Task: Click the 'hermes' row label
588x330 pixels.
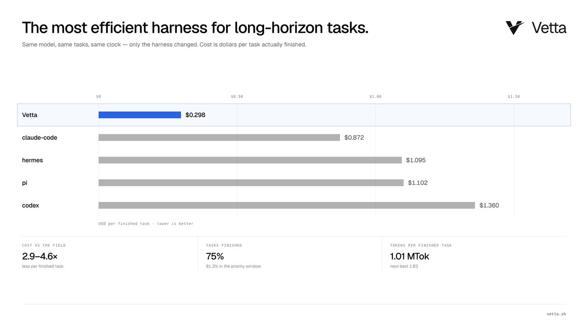Action: point(32,160)
